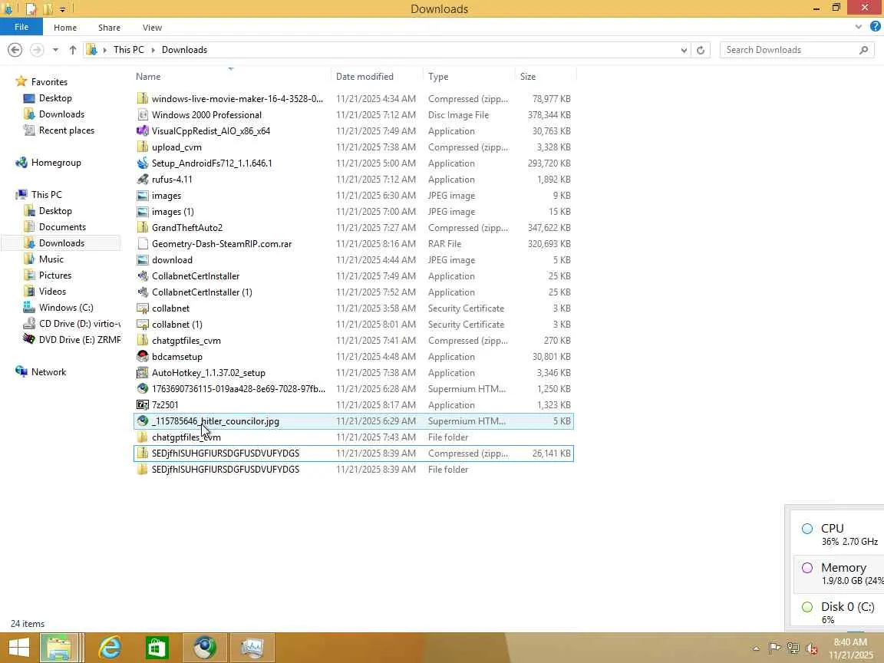Select GrandTheftAuto2 zip icon
Viewport: 884px width, 663px height.
click(x=143, y=228)
